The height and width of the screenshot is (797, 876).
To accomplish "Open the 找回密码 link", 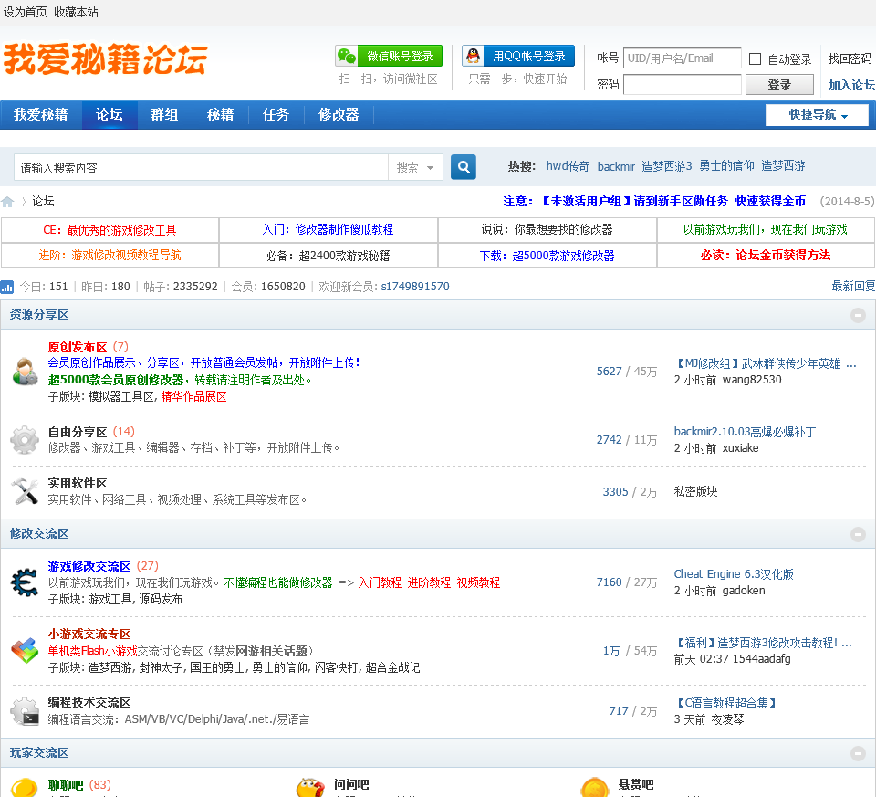I will (850, 58).
